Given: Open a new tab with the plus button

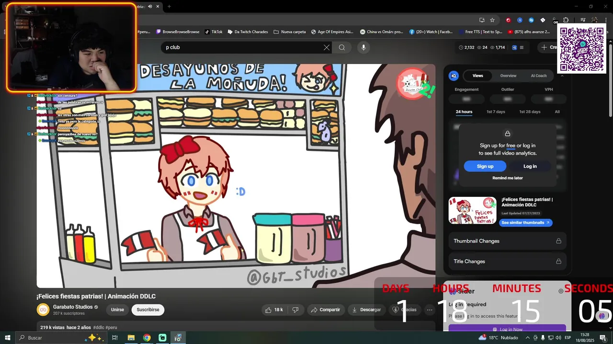Looking at the screenshot, I should coord(169,6).
